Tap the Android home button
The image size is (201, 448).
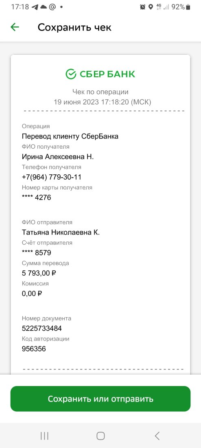pyautogui.click(x=100, y=436)
